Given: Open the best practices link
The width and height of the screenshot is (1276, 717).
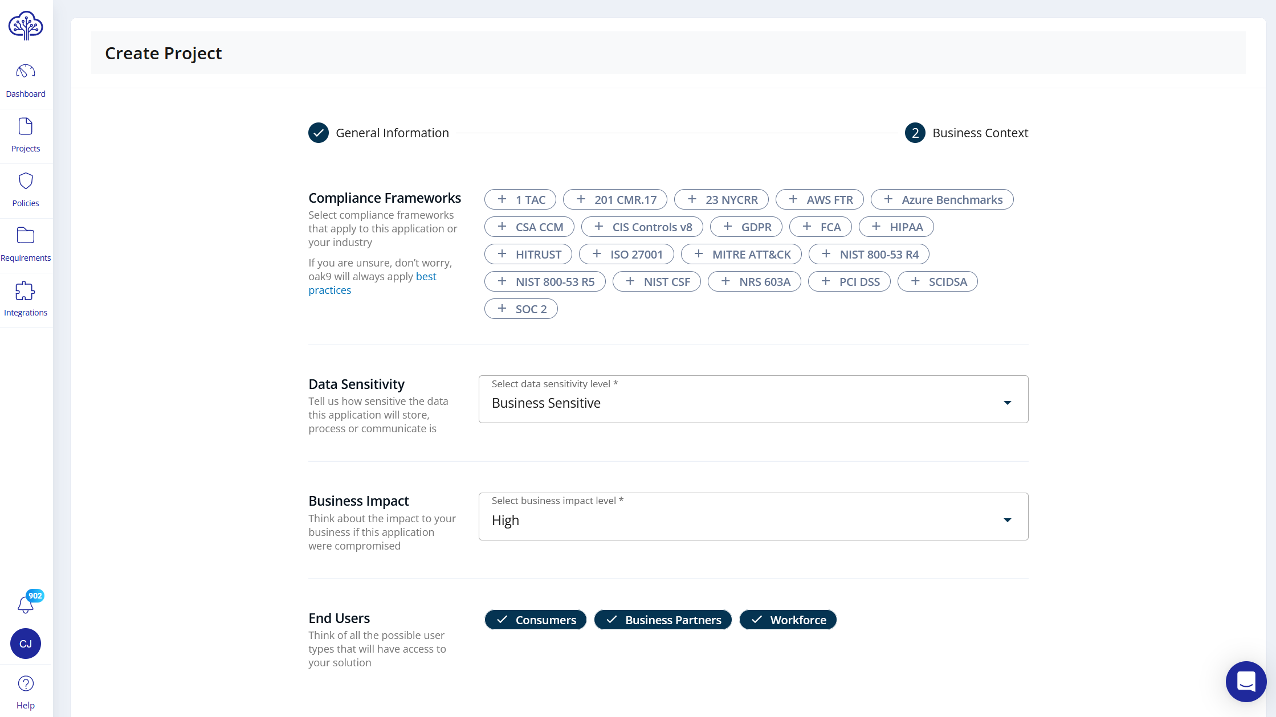Looking at the screenshot, I should coord(372,283).
